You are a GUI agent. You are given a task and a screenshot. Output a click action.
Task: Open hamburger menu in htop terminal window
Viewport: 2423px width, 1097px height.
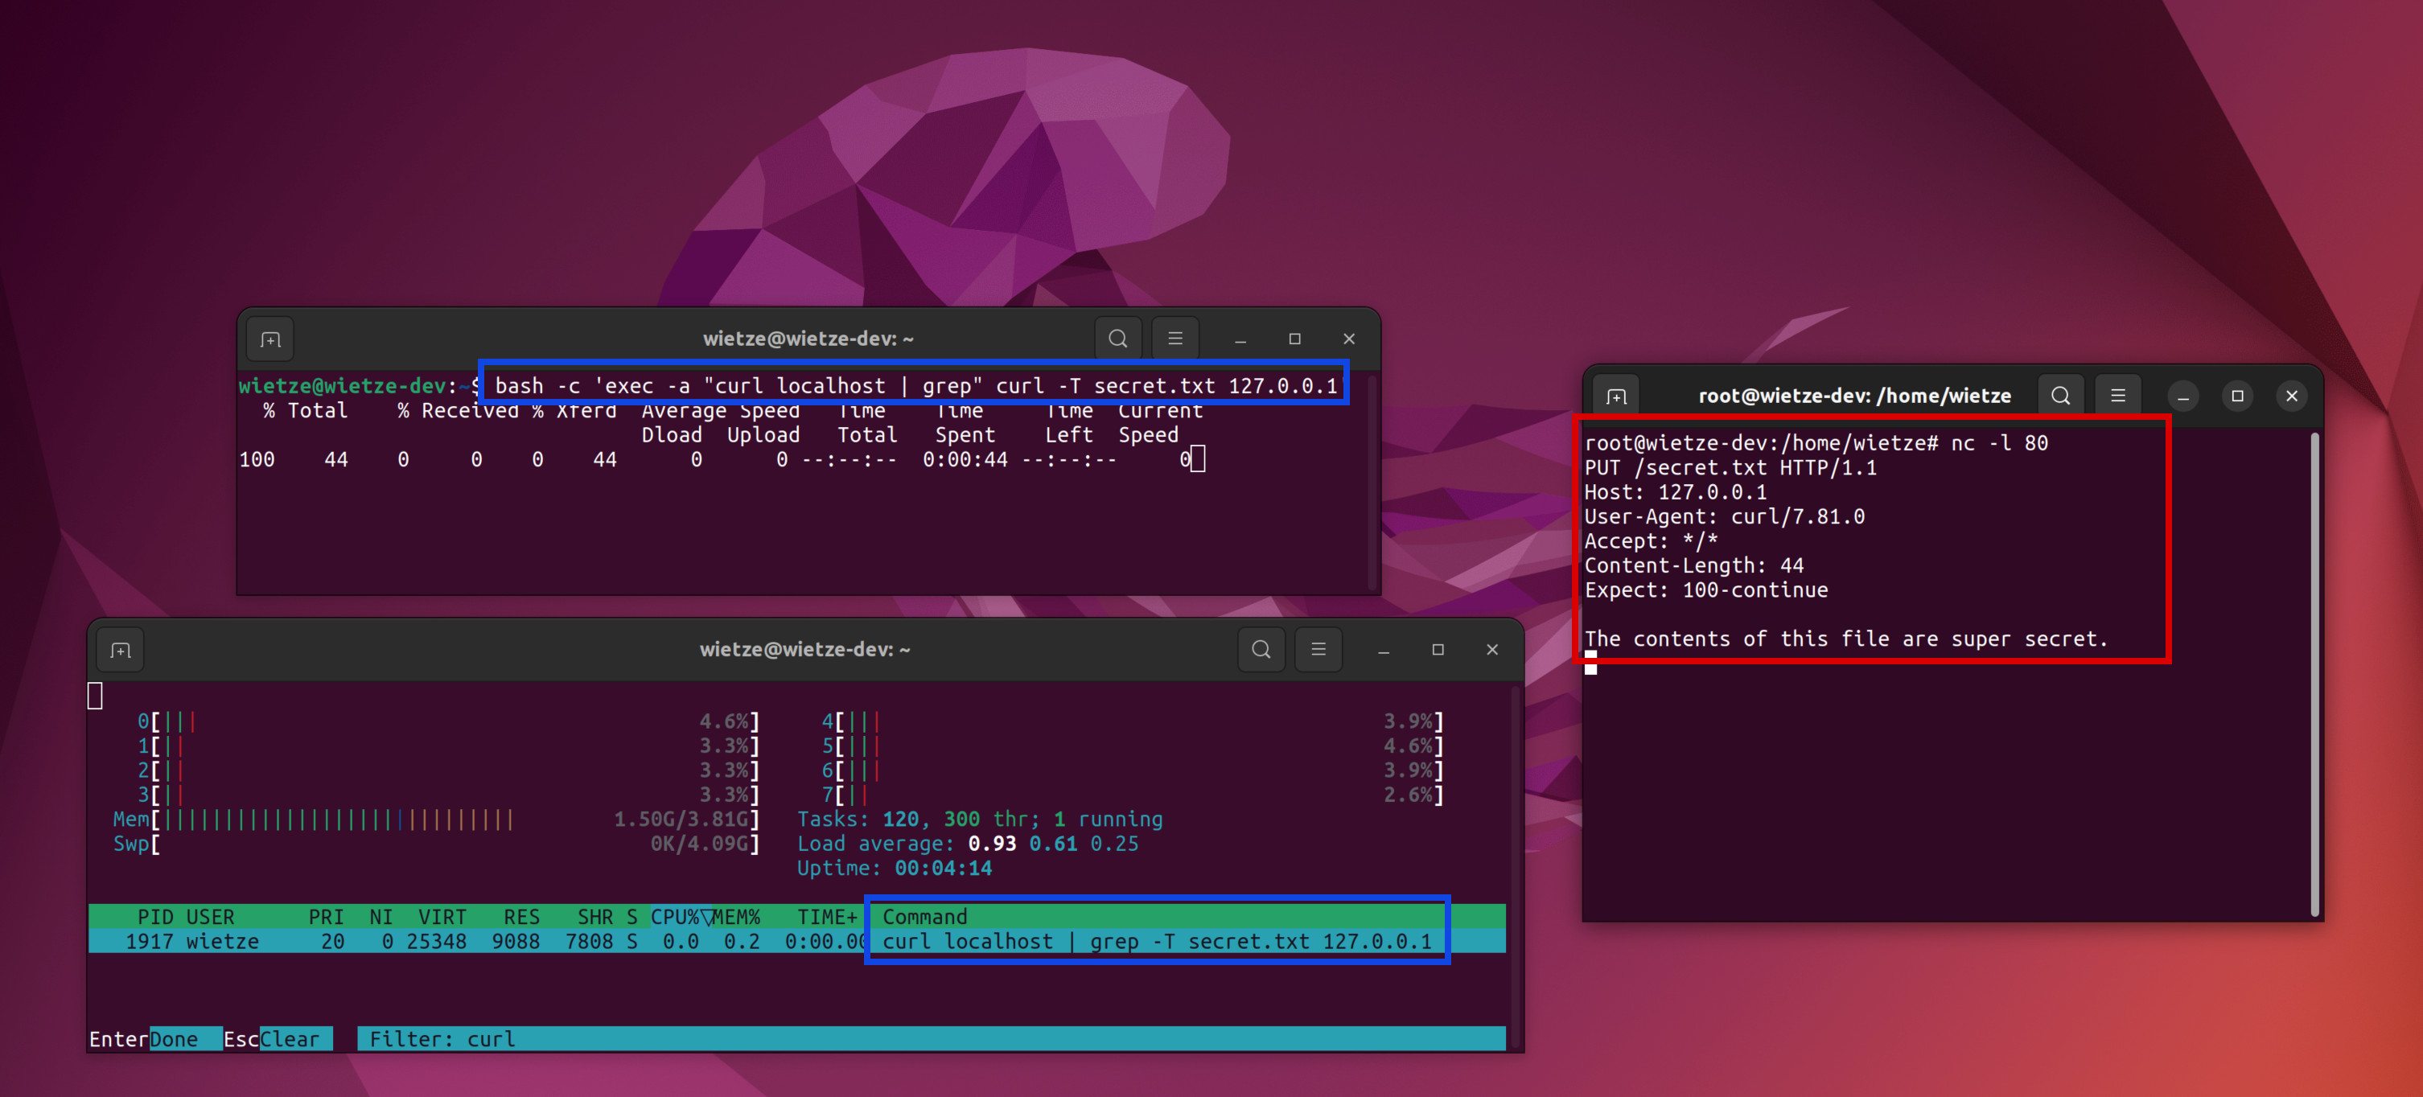tap(1318, 650)
